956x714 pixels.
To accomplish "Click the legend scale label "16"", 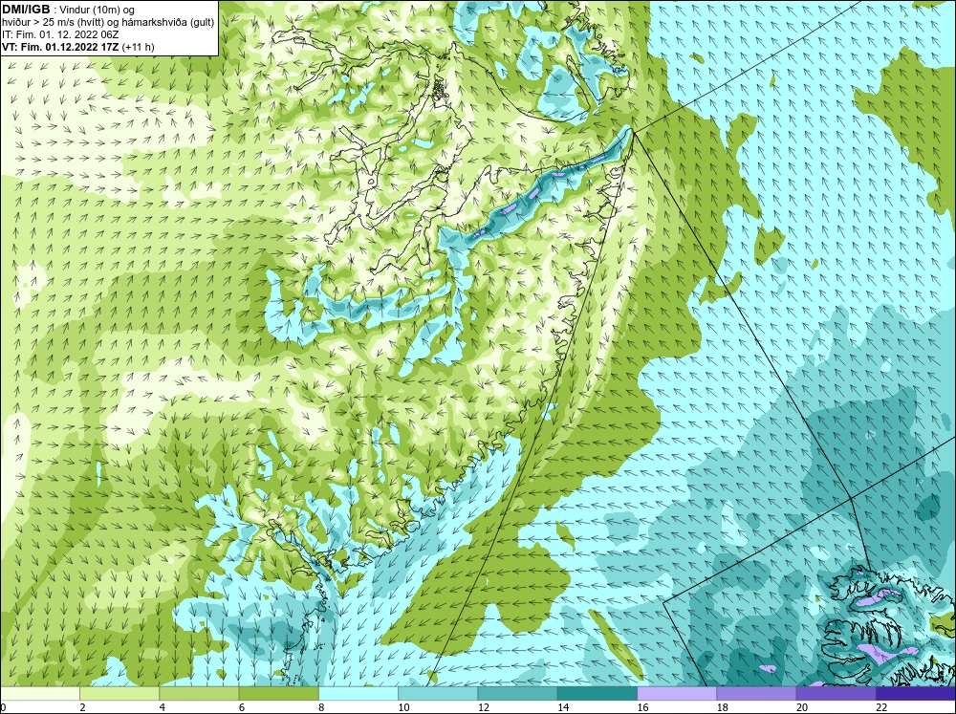I will tap(642, 707).
